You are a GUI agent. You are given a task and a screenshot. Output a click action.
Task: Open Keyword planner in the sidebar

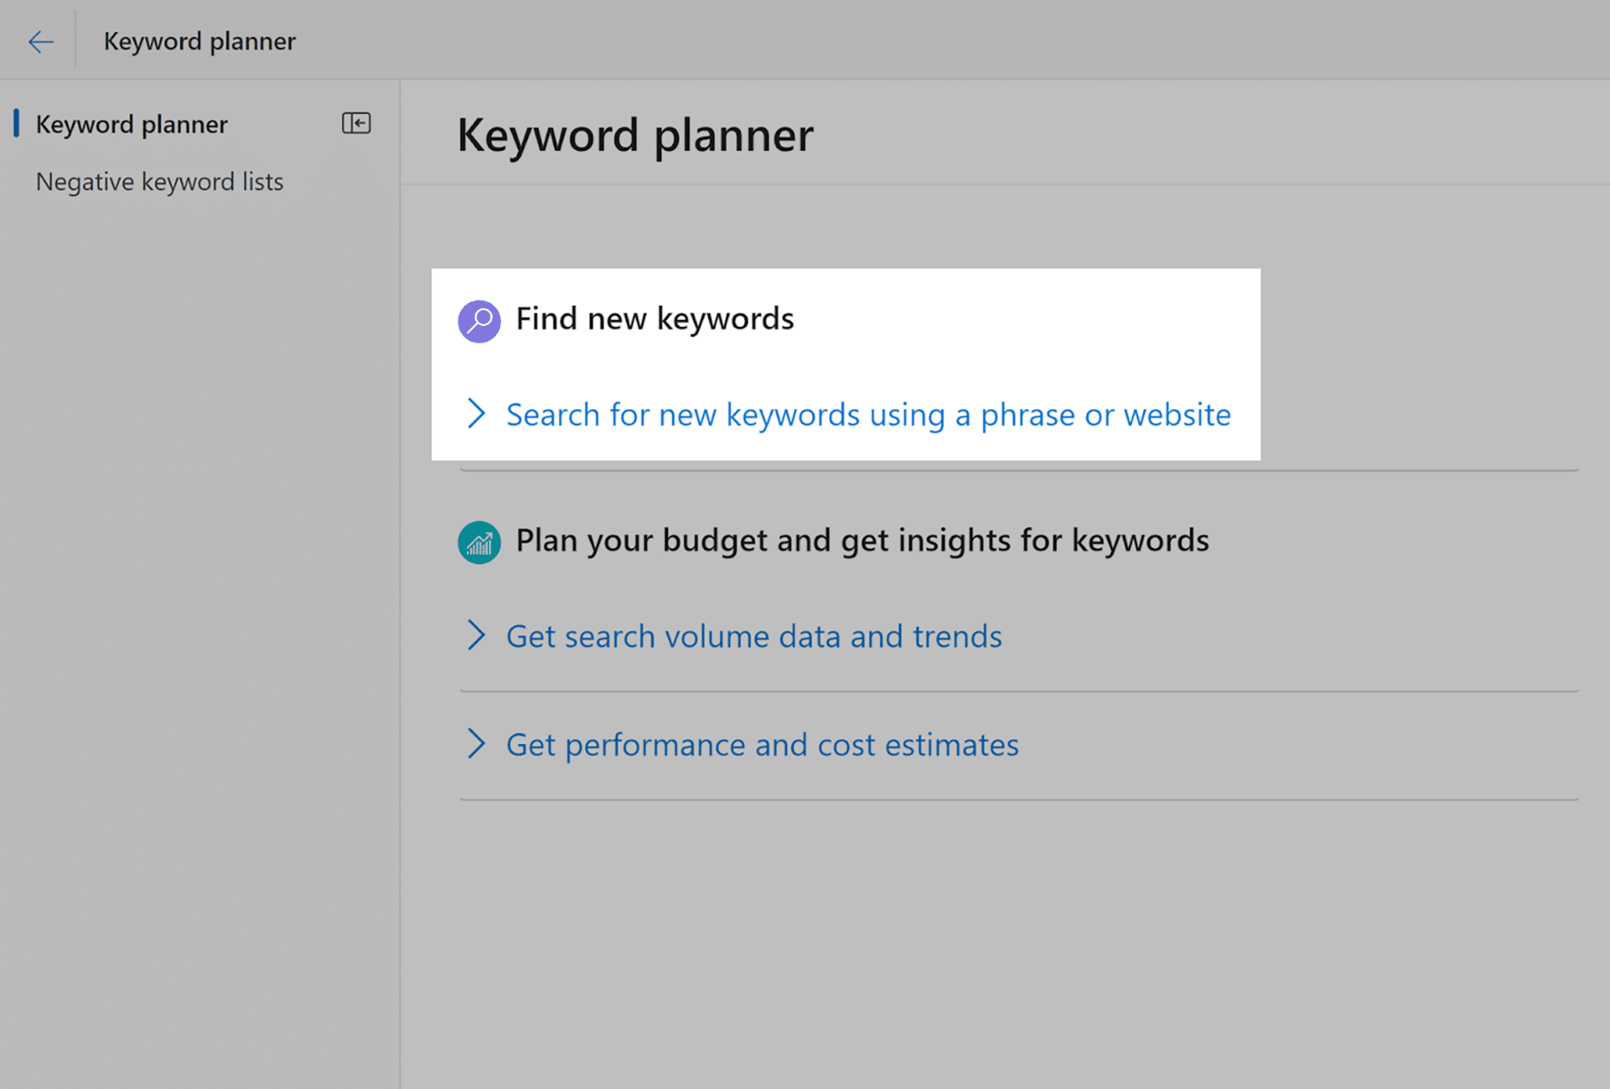(131, 124)
